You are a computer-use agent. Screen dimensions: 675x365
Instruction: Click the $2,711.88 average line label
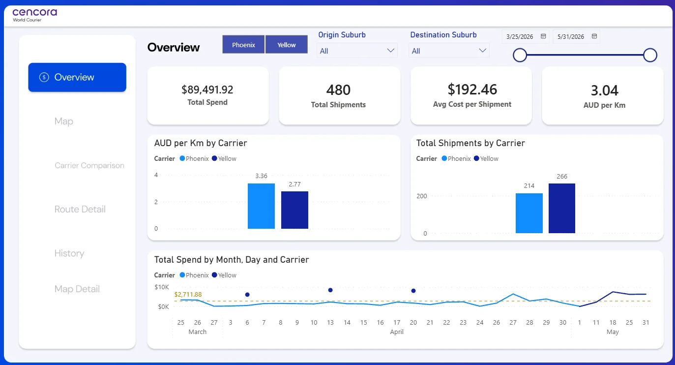188,295
